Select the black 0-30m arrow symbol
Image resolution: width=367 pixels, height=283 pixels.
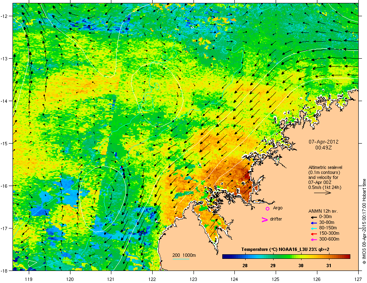314,217
